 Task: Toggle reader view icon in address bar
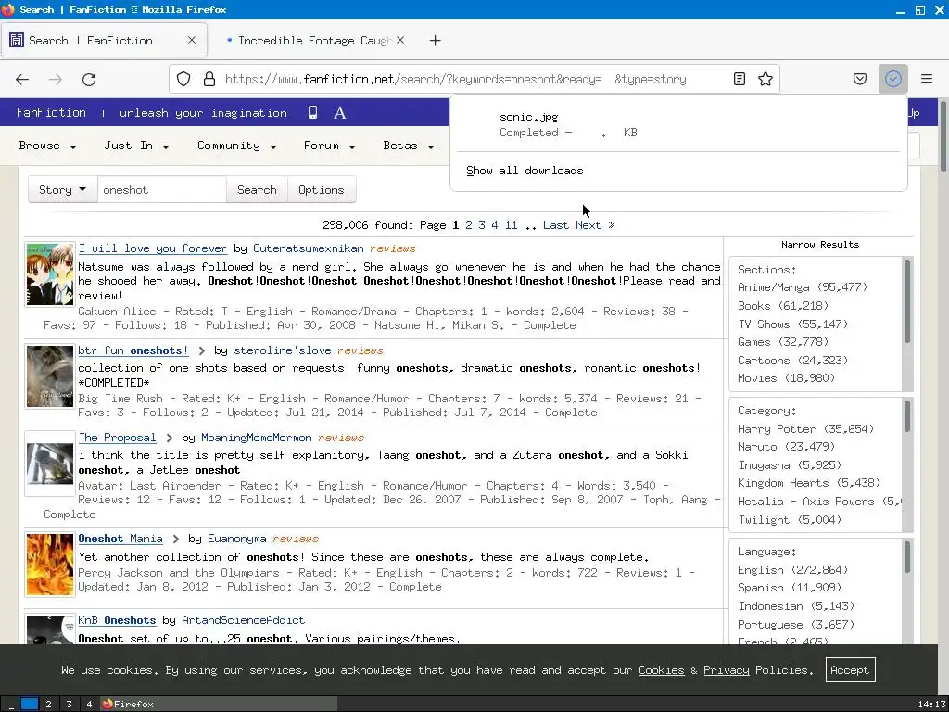point(739,79)
